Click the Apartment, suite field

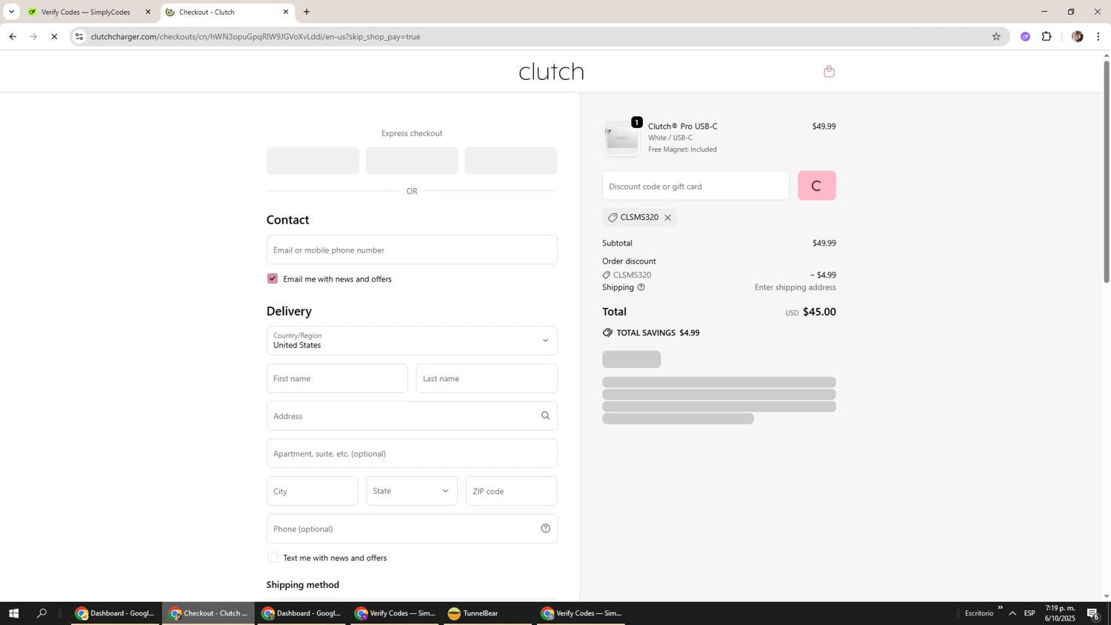pyautogui.click(x=412, y=453)
